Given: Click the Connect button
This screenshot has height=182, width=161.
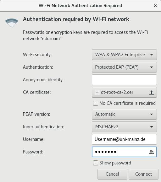Looking at the screenshot, I should [x=143, y=174].
